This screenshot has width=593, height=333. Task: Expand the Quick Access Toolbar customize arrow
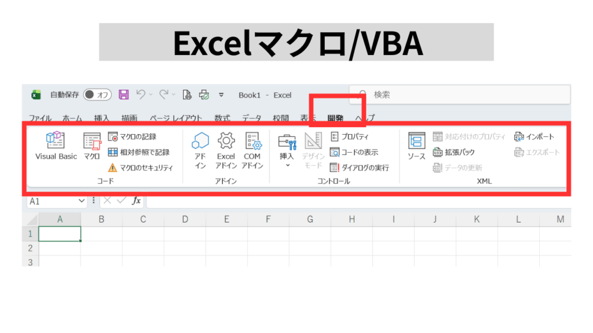coord(221,95)
